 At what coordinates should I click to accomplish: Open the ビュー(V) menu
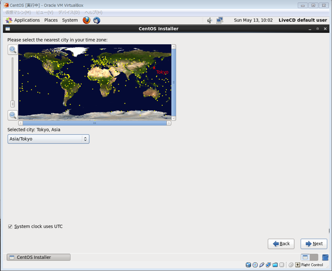pos(44,12)
